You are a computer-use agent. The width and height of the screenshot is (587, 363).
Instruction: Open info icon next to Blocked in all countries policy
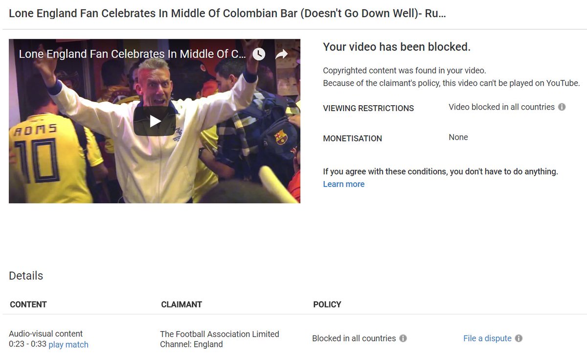[x=403, y=339]
